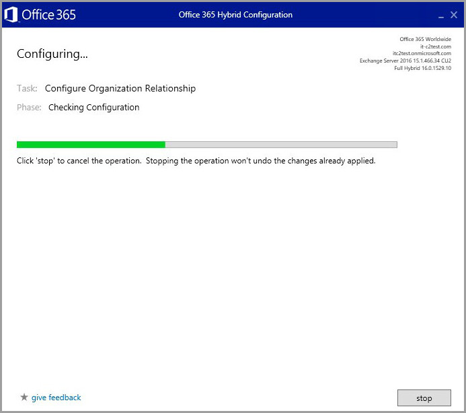Viewport: 466px width, 413px height.
Task: Click the stop operation warning message
Action: 196,161
